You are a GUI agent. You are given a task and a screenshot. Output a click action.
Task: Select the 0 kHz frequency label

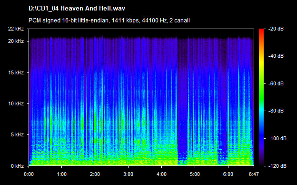17,166
